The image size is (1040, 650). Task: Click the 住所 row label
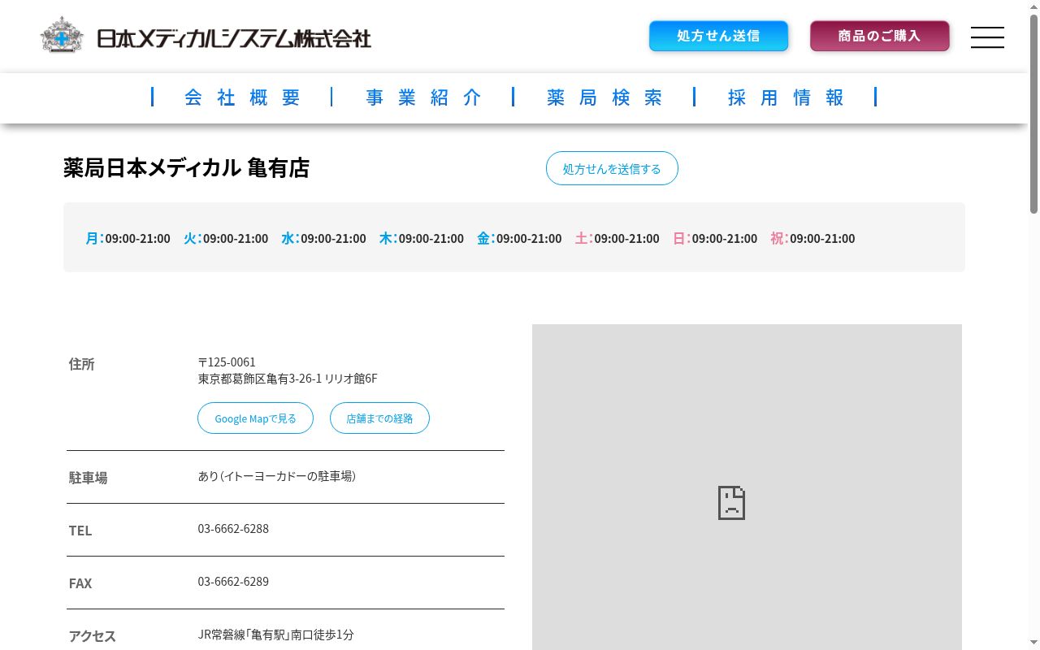coord(82,364)
